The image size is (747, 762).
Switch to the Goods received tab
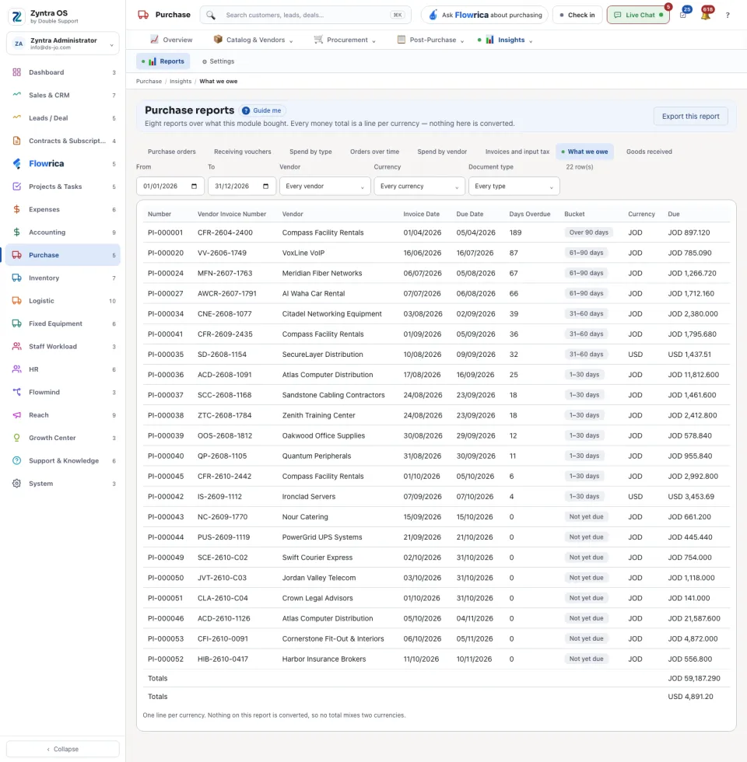649,152
